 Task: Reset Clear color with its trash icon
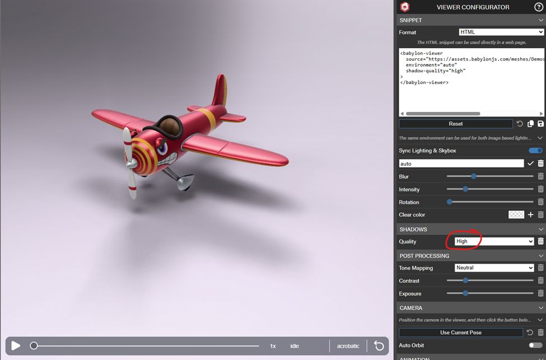click(x=540, y=215)
